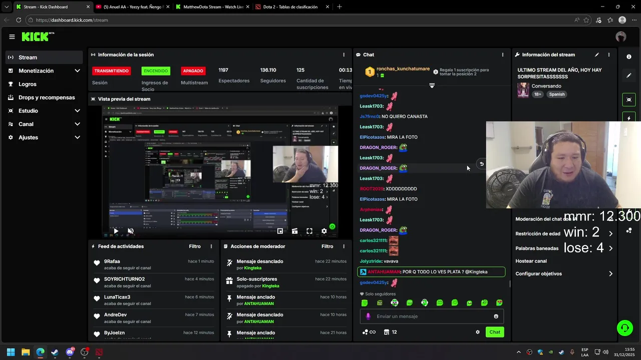
Task: Click the green Chat send button
Action: [x=495, y=332]
